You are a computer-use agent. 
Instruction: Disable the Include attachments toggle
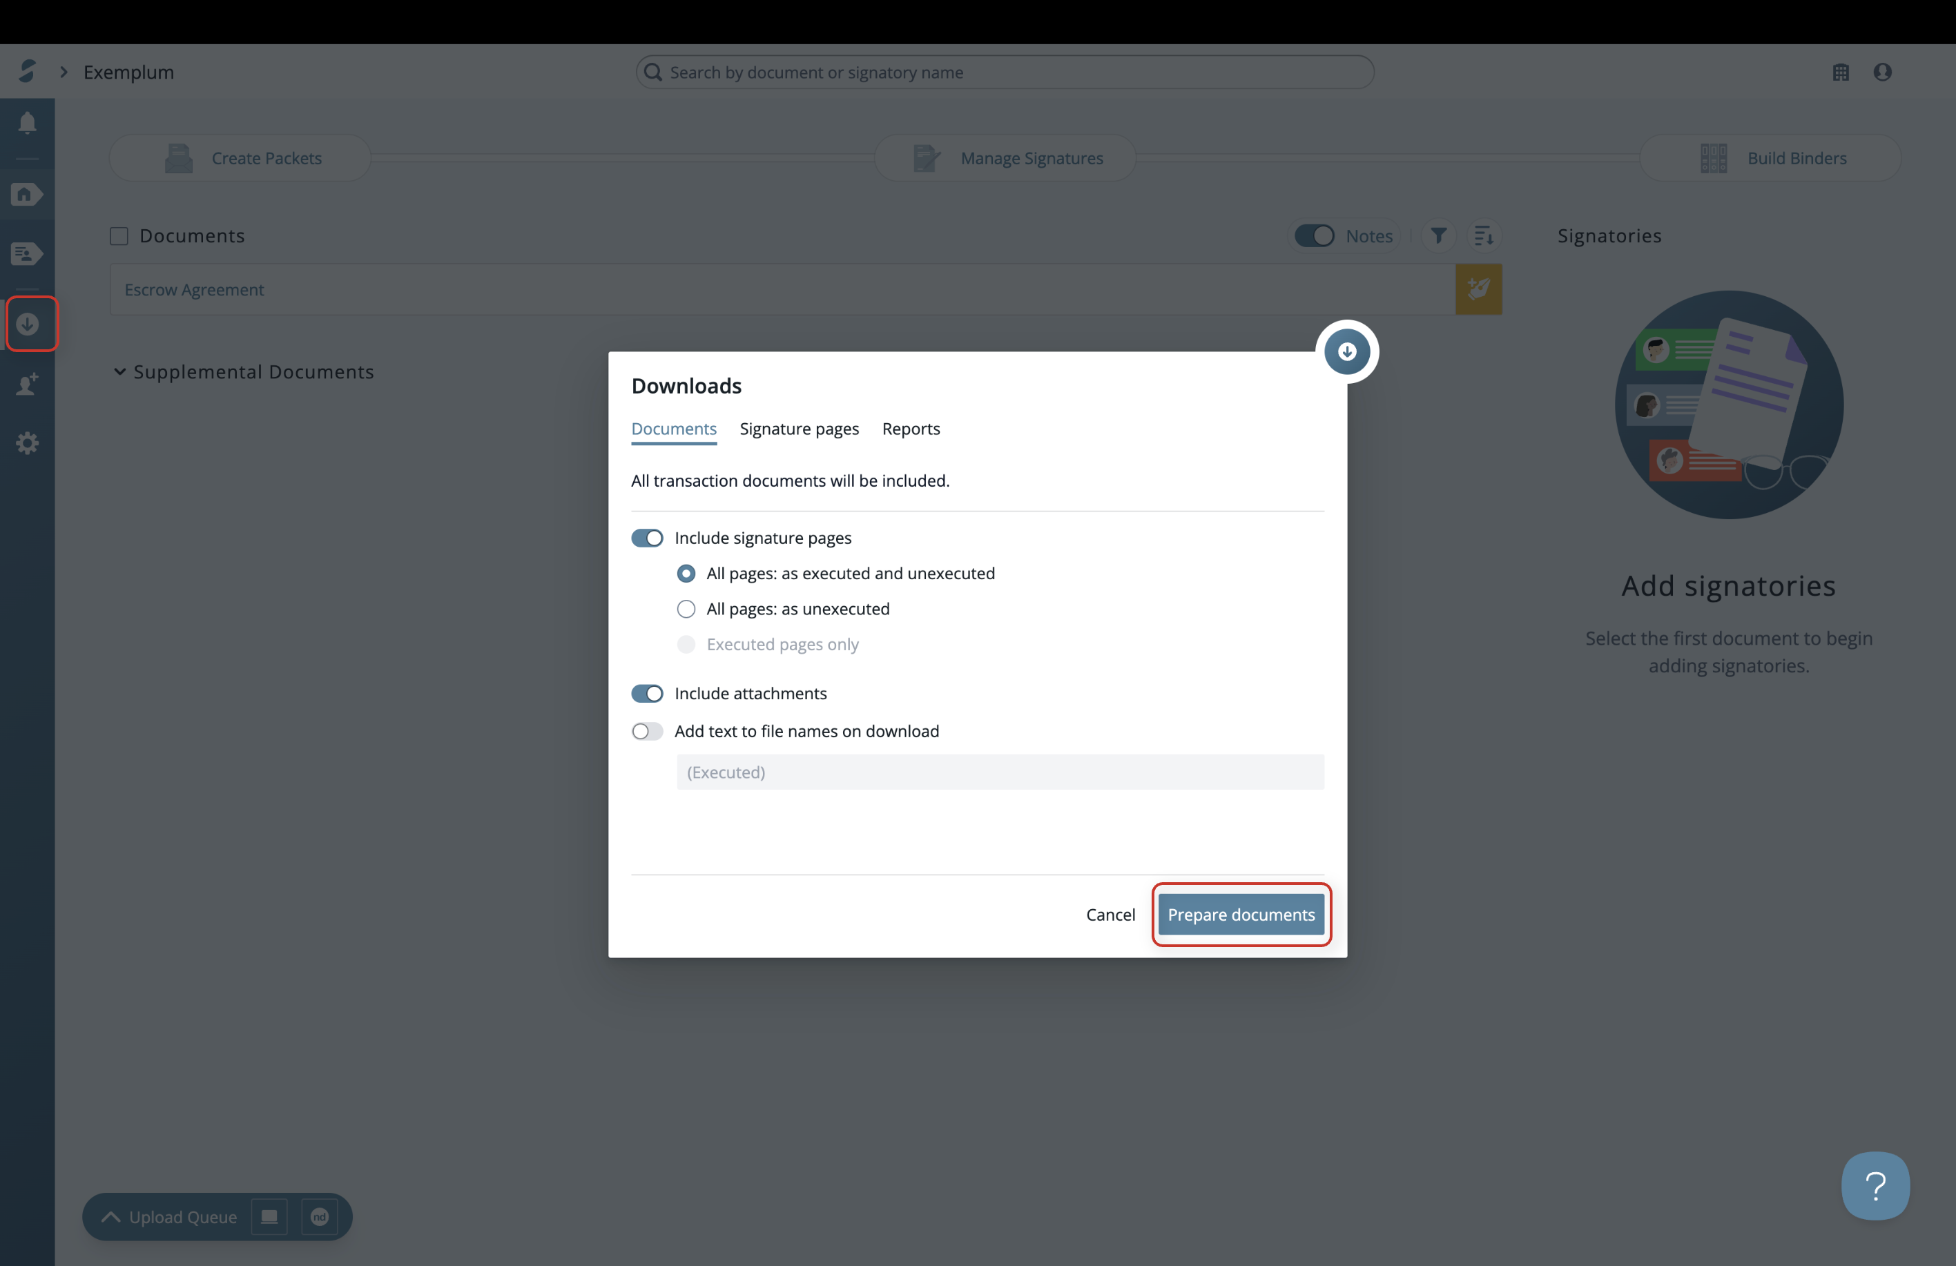[x=647, y=693]
